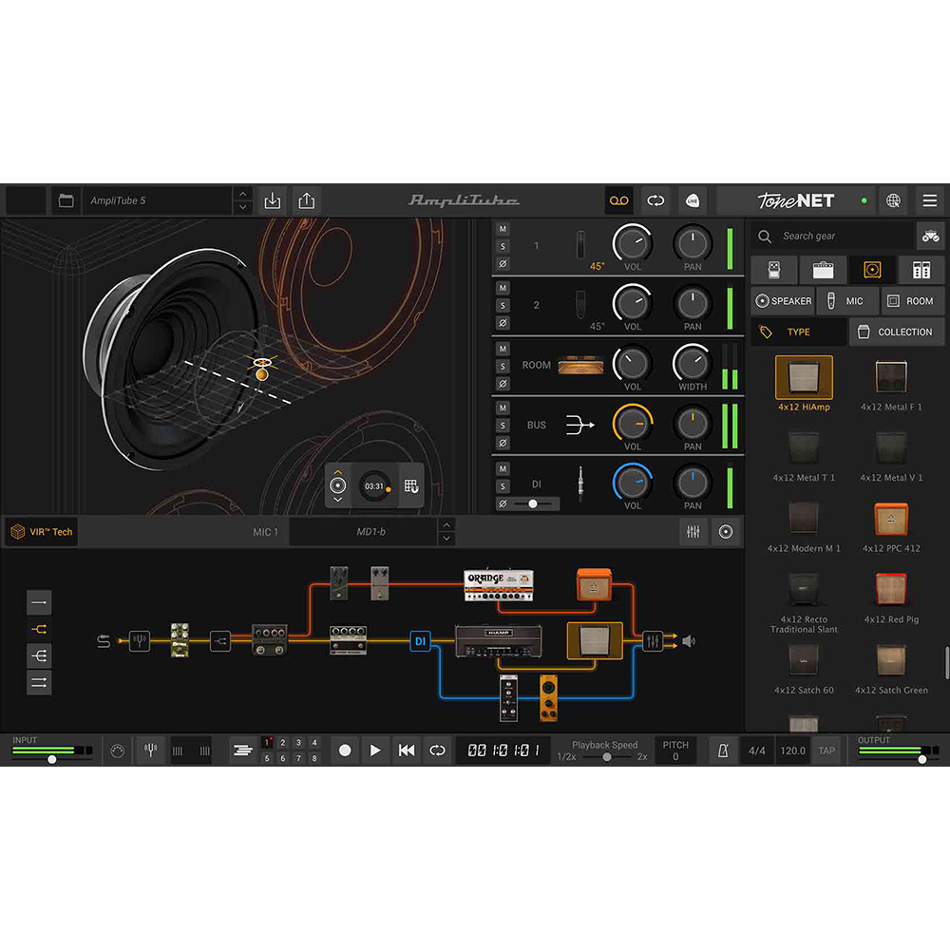Step speaker selection up chevron

pyautogui.click(x=338, y=472)
